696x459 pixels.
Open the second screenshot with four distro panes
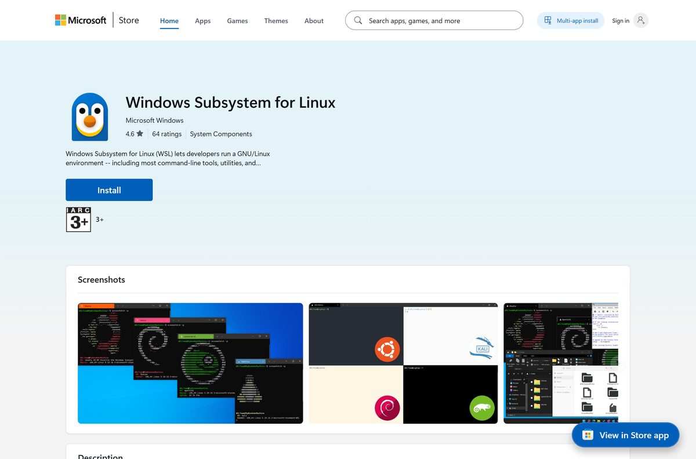pyautogui.click(x=403, y=363)
